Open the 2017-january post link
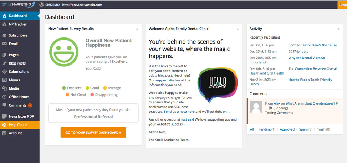This screenshot has height=163, width=347. [x=298, y=52]
